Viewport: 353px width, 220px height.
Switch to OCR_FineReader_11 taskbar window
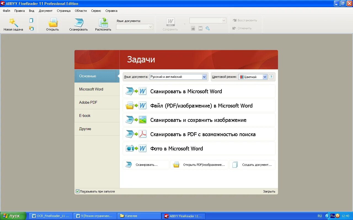tap(51, 216)
